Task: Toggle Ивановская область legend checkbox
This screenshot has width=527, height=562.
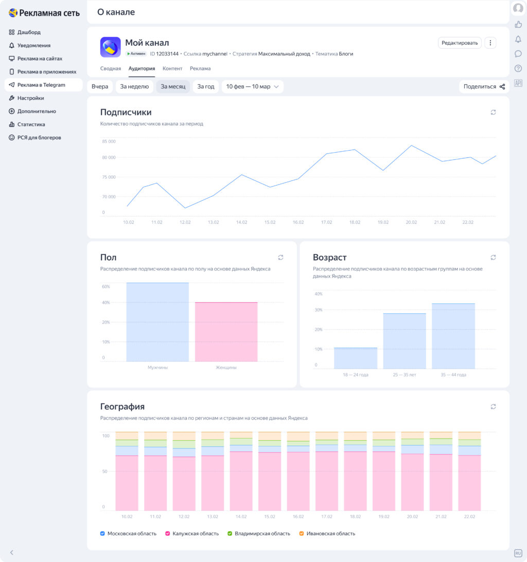Action: [302, 534]
